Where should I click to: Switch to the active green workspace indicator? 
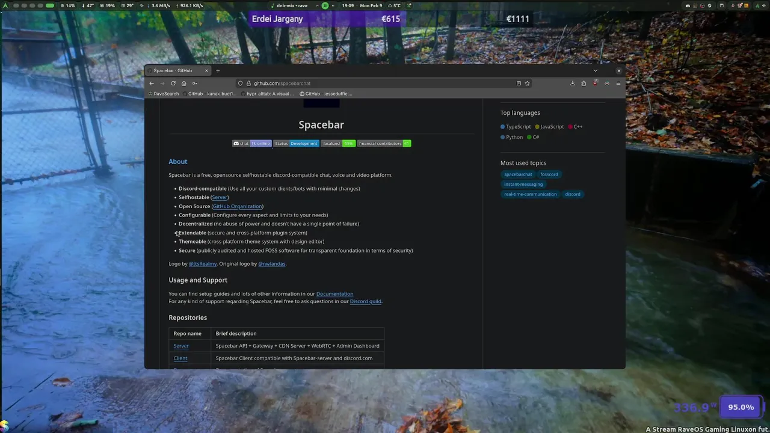pos(50,5)
